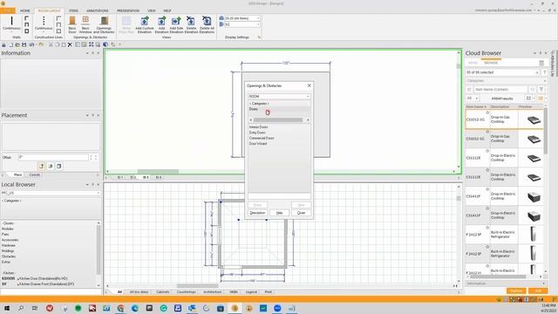Click the Close button in the dialog
558x314 pixels.
point(301,213)
